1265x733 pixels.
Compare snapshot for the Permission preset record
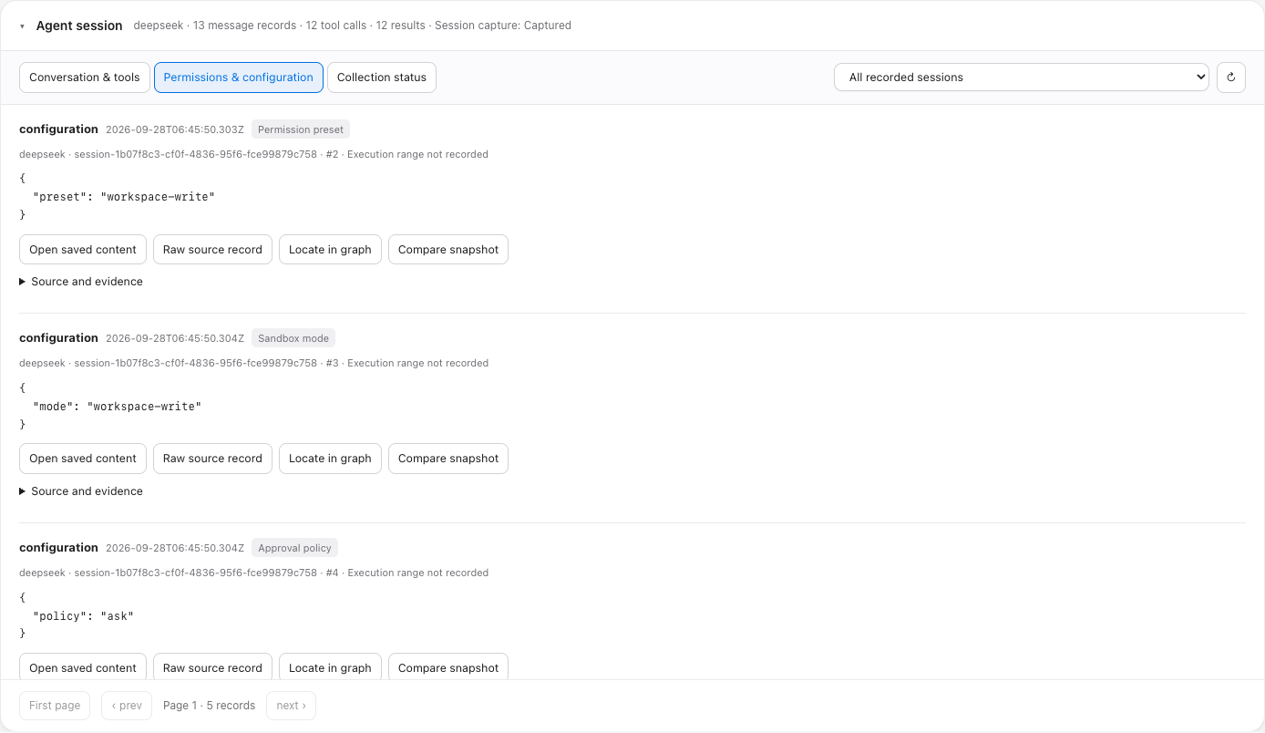448,250
